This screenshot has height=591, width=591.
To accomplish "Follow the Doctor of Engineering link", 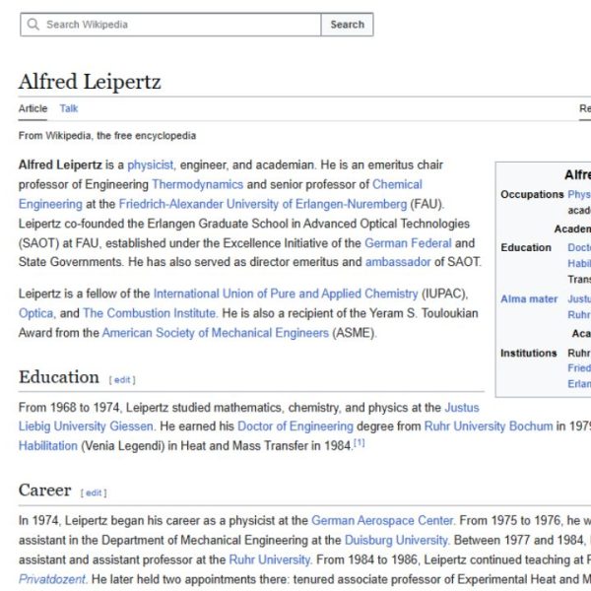I will [x=295, y=427].
